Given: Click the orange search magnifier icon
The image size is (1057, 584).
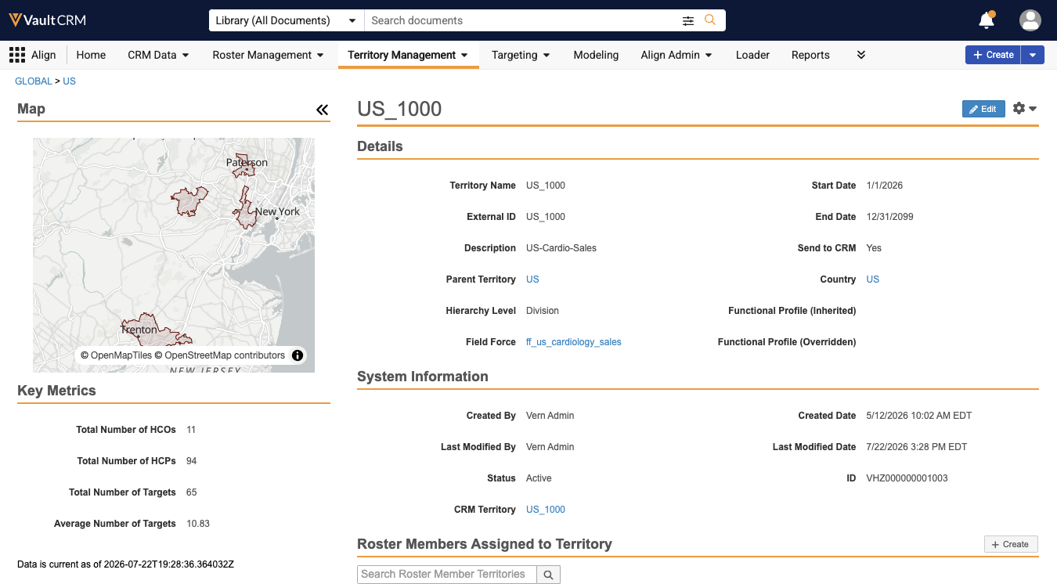Looking at the screenshot, I should [x=710, y=20].
